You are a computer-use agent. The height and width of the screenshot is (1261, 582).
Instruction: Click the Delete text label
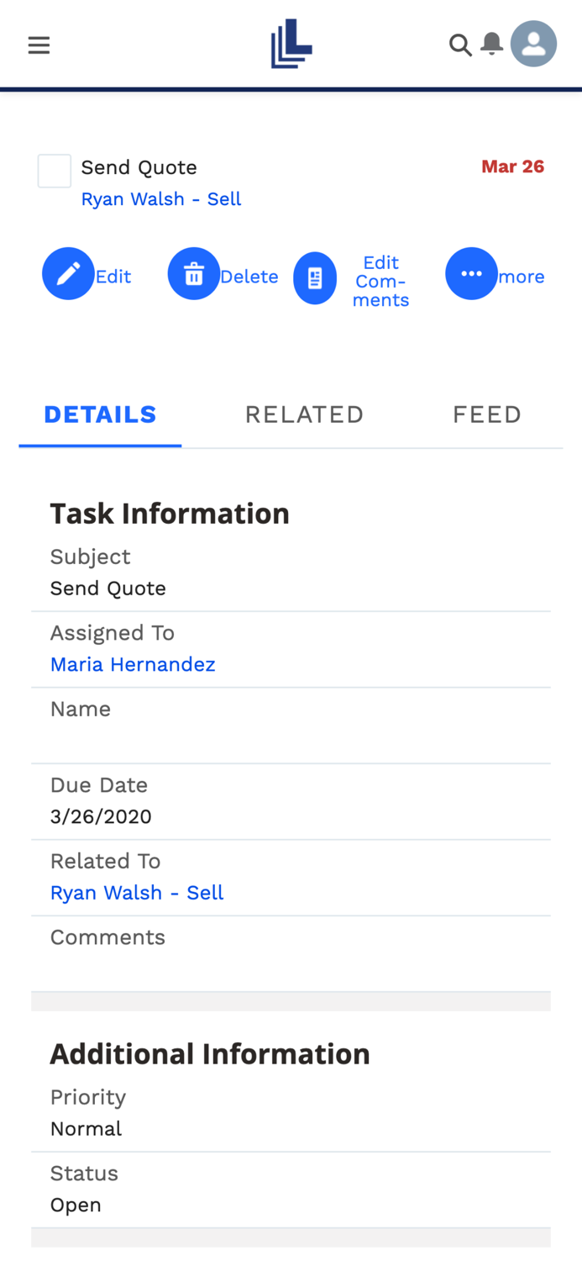(x=249, y=277)
